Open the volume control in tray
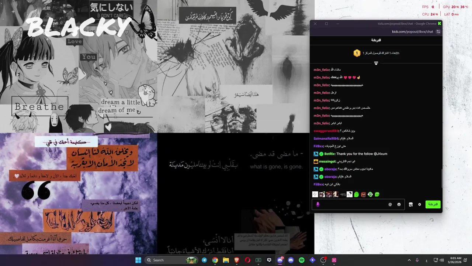Viewport: 472px width, 266px height. 442,260
